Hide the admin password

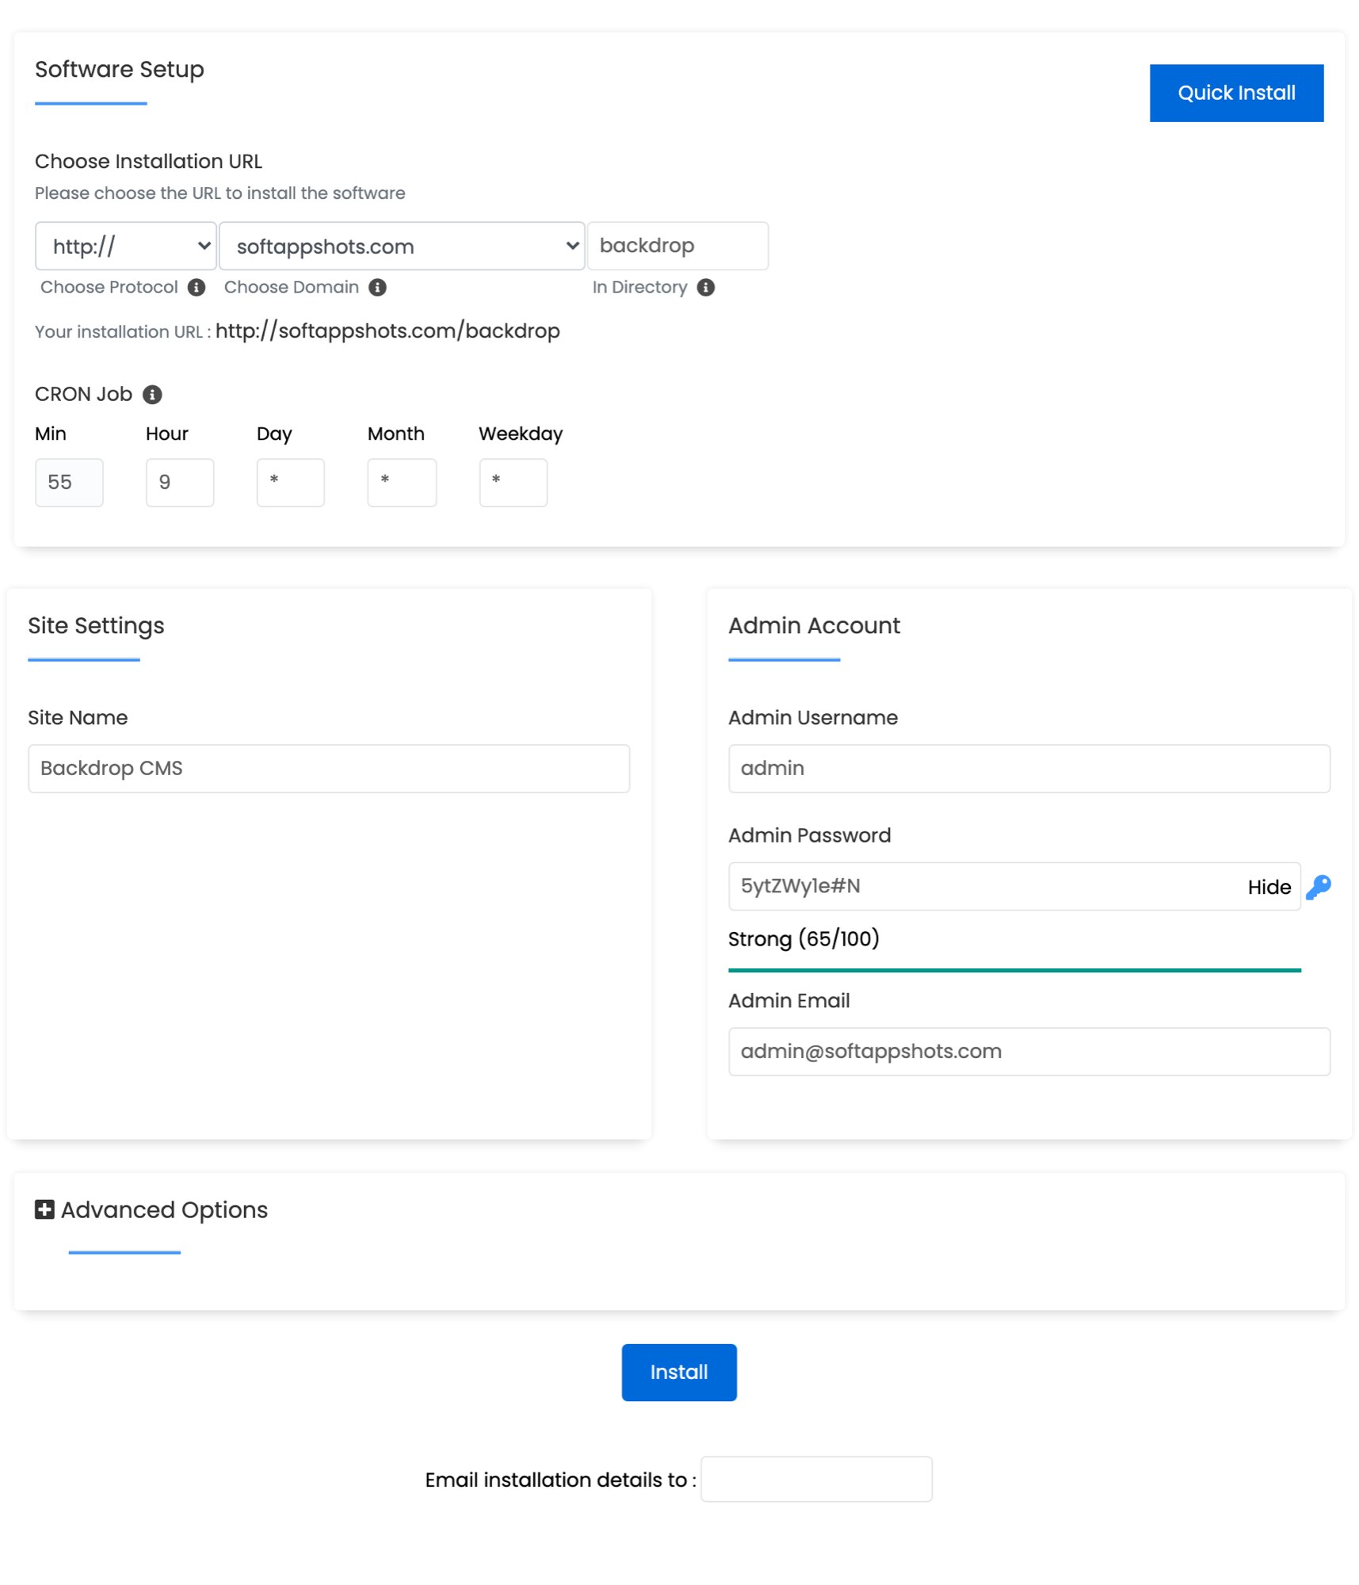pyautogui.click(x=1268, y=887)
